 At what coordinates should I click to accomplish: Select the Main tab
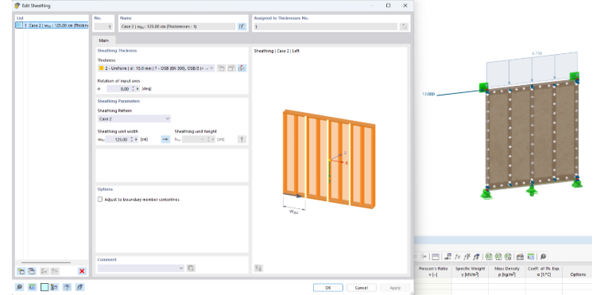click(103, 40)
